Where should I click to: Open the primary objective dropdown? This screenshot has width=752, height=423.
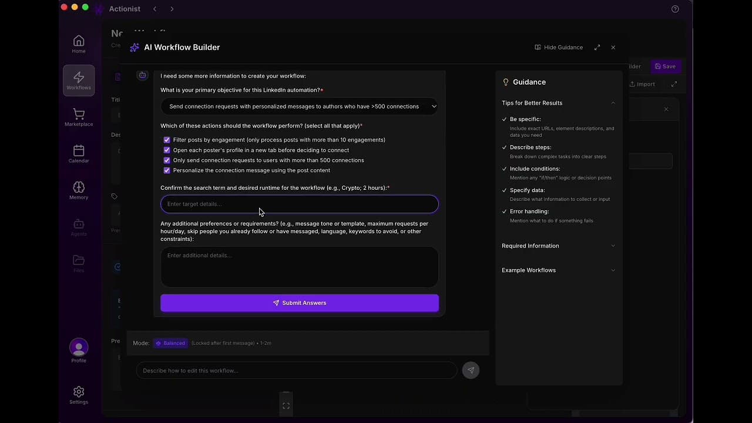(300, 106)
